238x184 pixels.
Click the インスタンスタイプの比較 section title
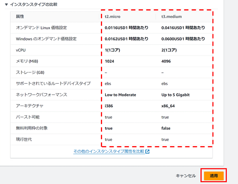34,4
